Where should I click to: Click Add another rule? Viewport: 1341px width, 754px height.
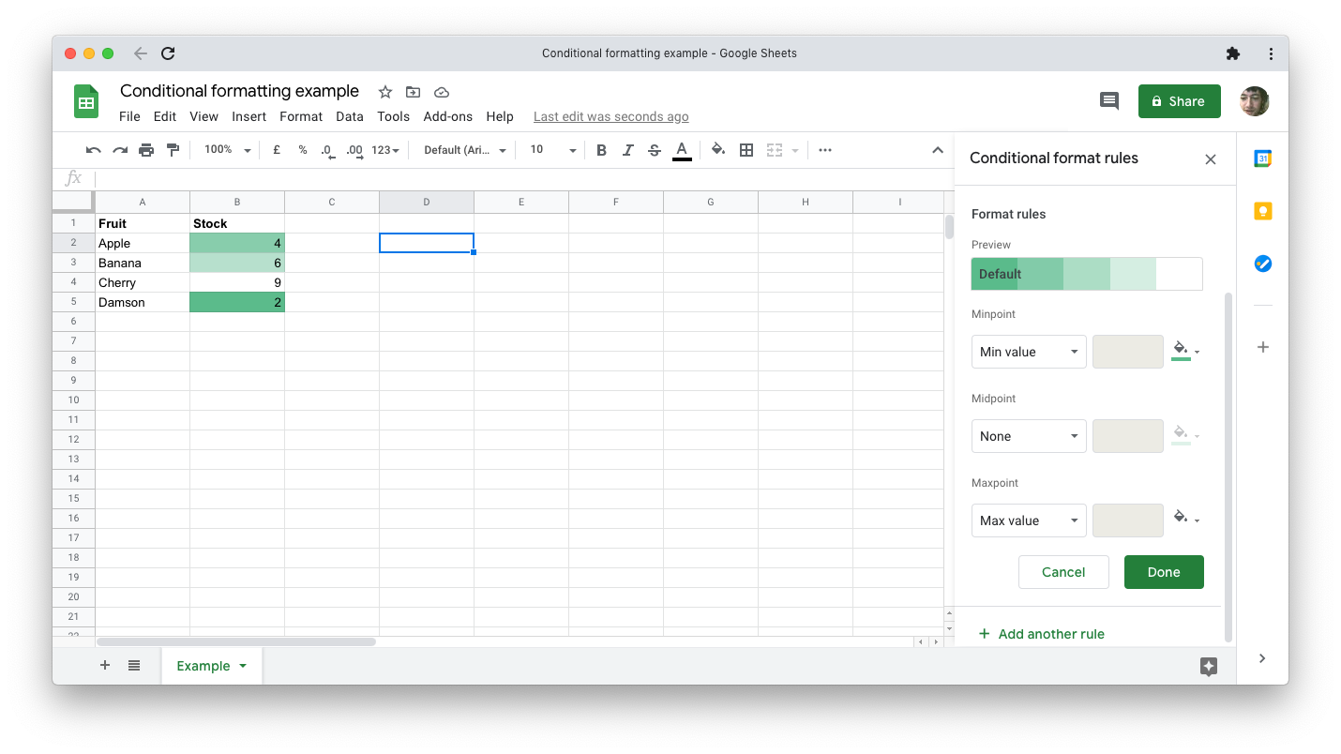(x=1050, y=634)
